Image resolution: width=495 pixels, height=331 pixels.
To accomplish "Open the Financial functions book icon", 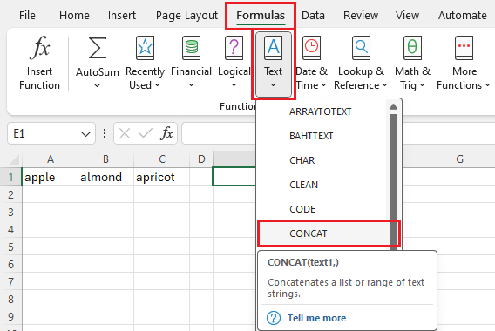I will (x=192, y=48).
